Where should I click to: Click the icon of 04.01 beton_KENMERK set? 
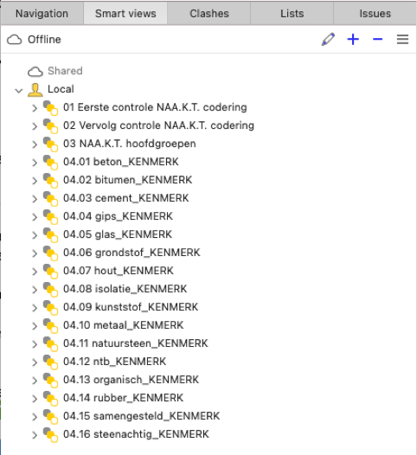tap(50, 163)
